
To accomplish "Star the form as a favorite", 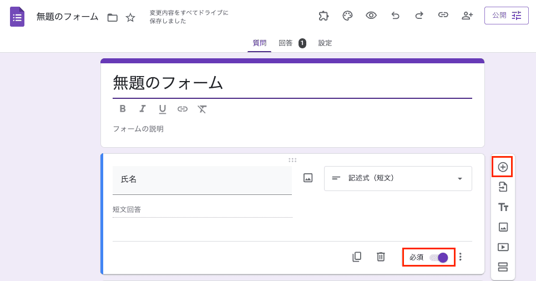I will pos(130,17).
